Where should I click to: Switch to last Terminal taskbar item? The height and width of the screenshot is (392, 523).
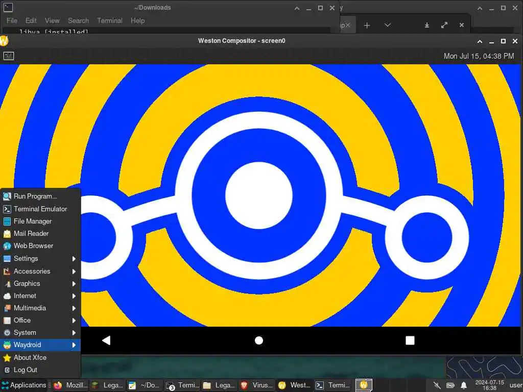click(332, 385)
